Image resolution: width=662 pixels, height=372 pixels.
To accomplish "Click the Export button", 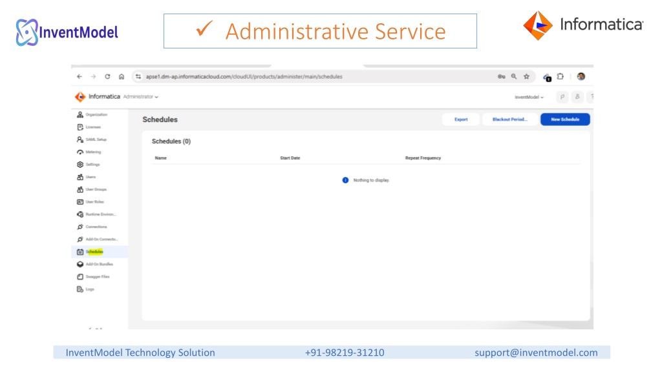I will pyautogui.click(x=460, y=119).
